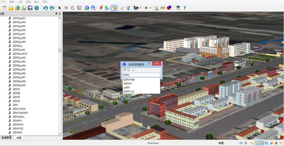Select the ZZF05 tree item
The height and width of the screenshot is (146, 284).
pos(16,97)
